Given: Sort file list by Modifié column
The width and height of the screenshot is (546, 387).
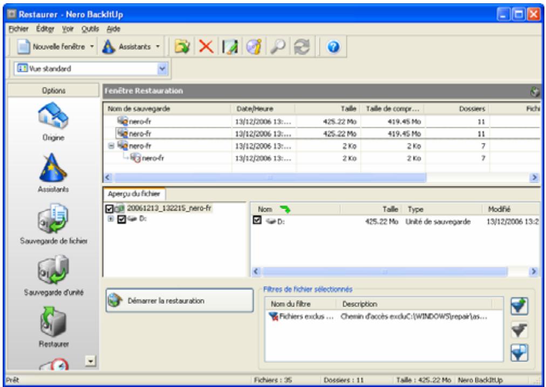Looking at the screenshot, I should [x=512, y=209].
